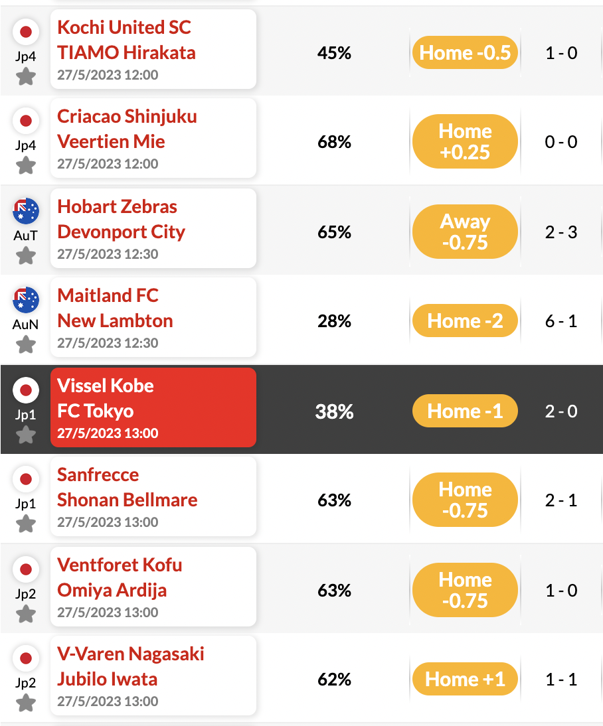
Task: Toggle favorite star for Maitland FC match
Action: (26, 344)
